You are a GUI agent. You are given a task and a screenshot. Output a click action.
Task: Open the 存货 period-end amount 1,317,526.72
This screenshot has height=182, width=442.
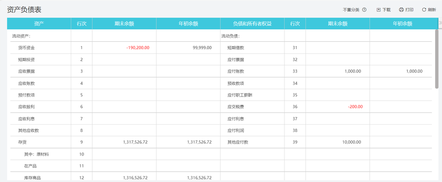136,142
